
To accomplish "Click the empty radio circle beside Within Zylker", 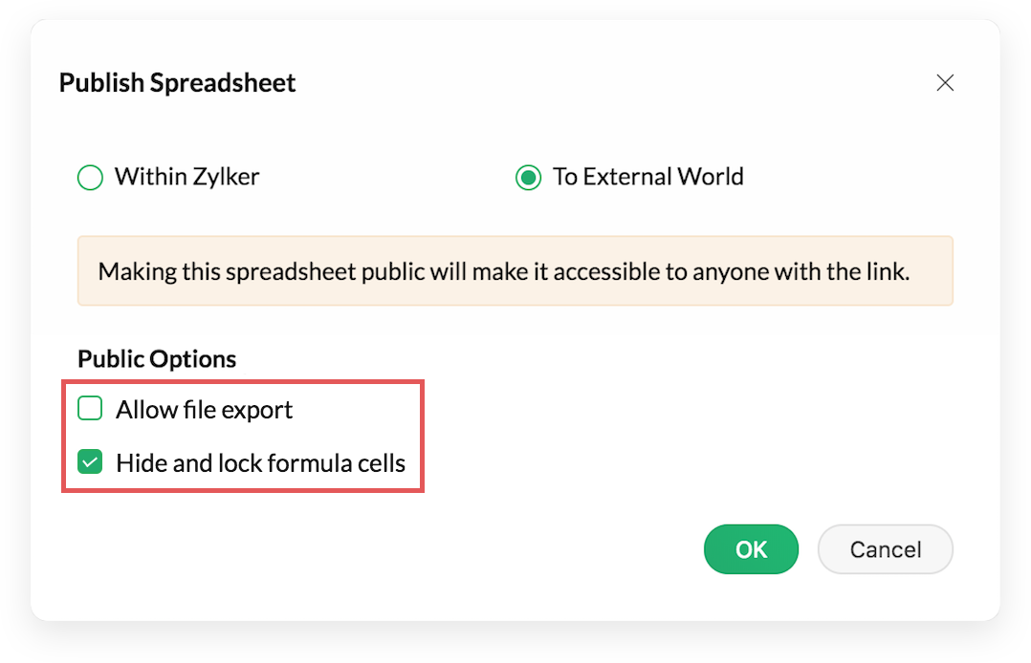I will 90,178.
